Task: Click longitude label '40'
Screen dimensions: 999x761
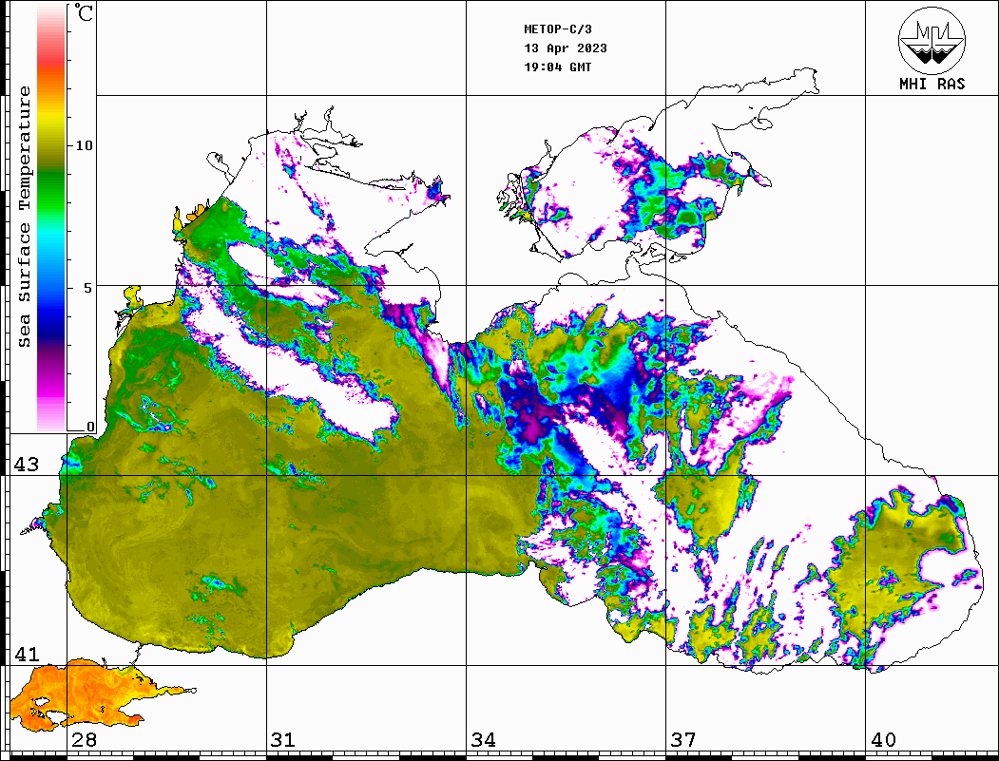Action: point(883,740)
